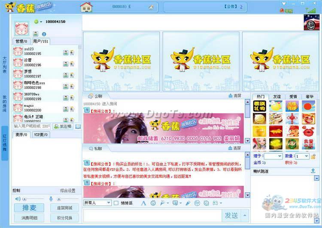Click the 排麦 queue button
Screen dimensions: 322x228
coord(29,208)
